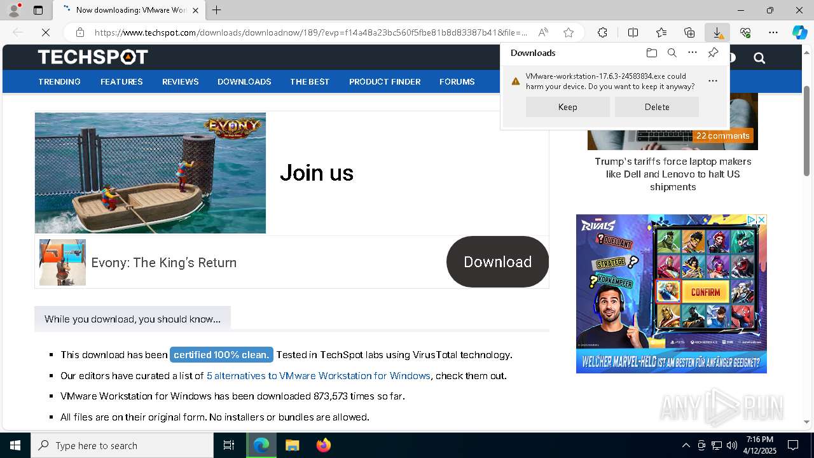
Task: Click the TechSpot logo
Action: 93,57
